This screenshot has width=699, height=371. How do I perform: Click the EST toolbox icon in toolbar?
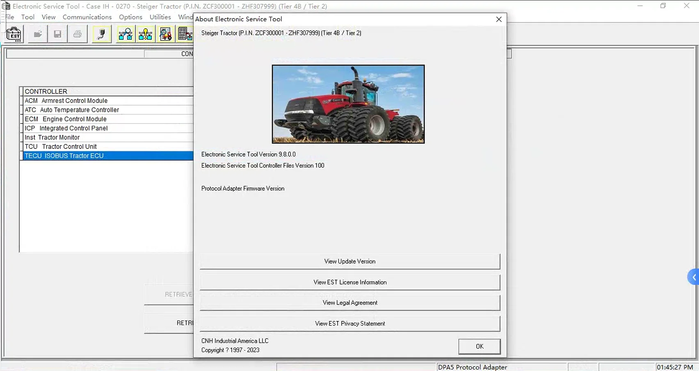point(14,34)
